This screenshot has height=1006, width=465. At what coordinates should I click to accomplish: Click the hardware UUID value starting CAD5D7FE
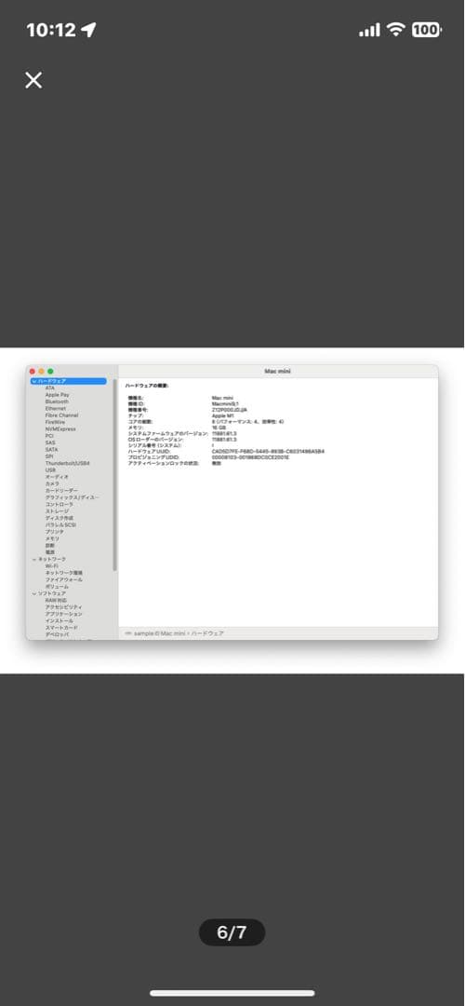point(268,451)
